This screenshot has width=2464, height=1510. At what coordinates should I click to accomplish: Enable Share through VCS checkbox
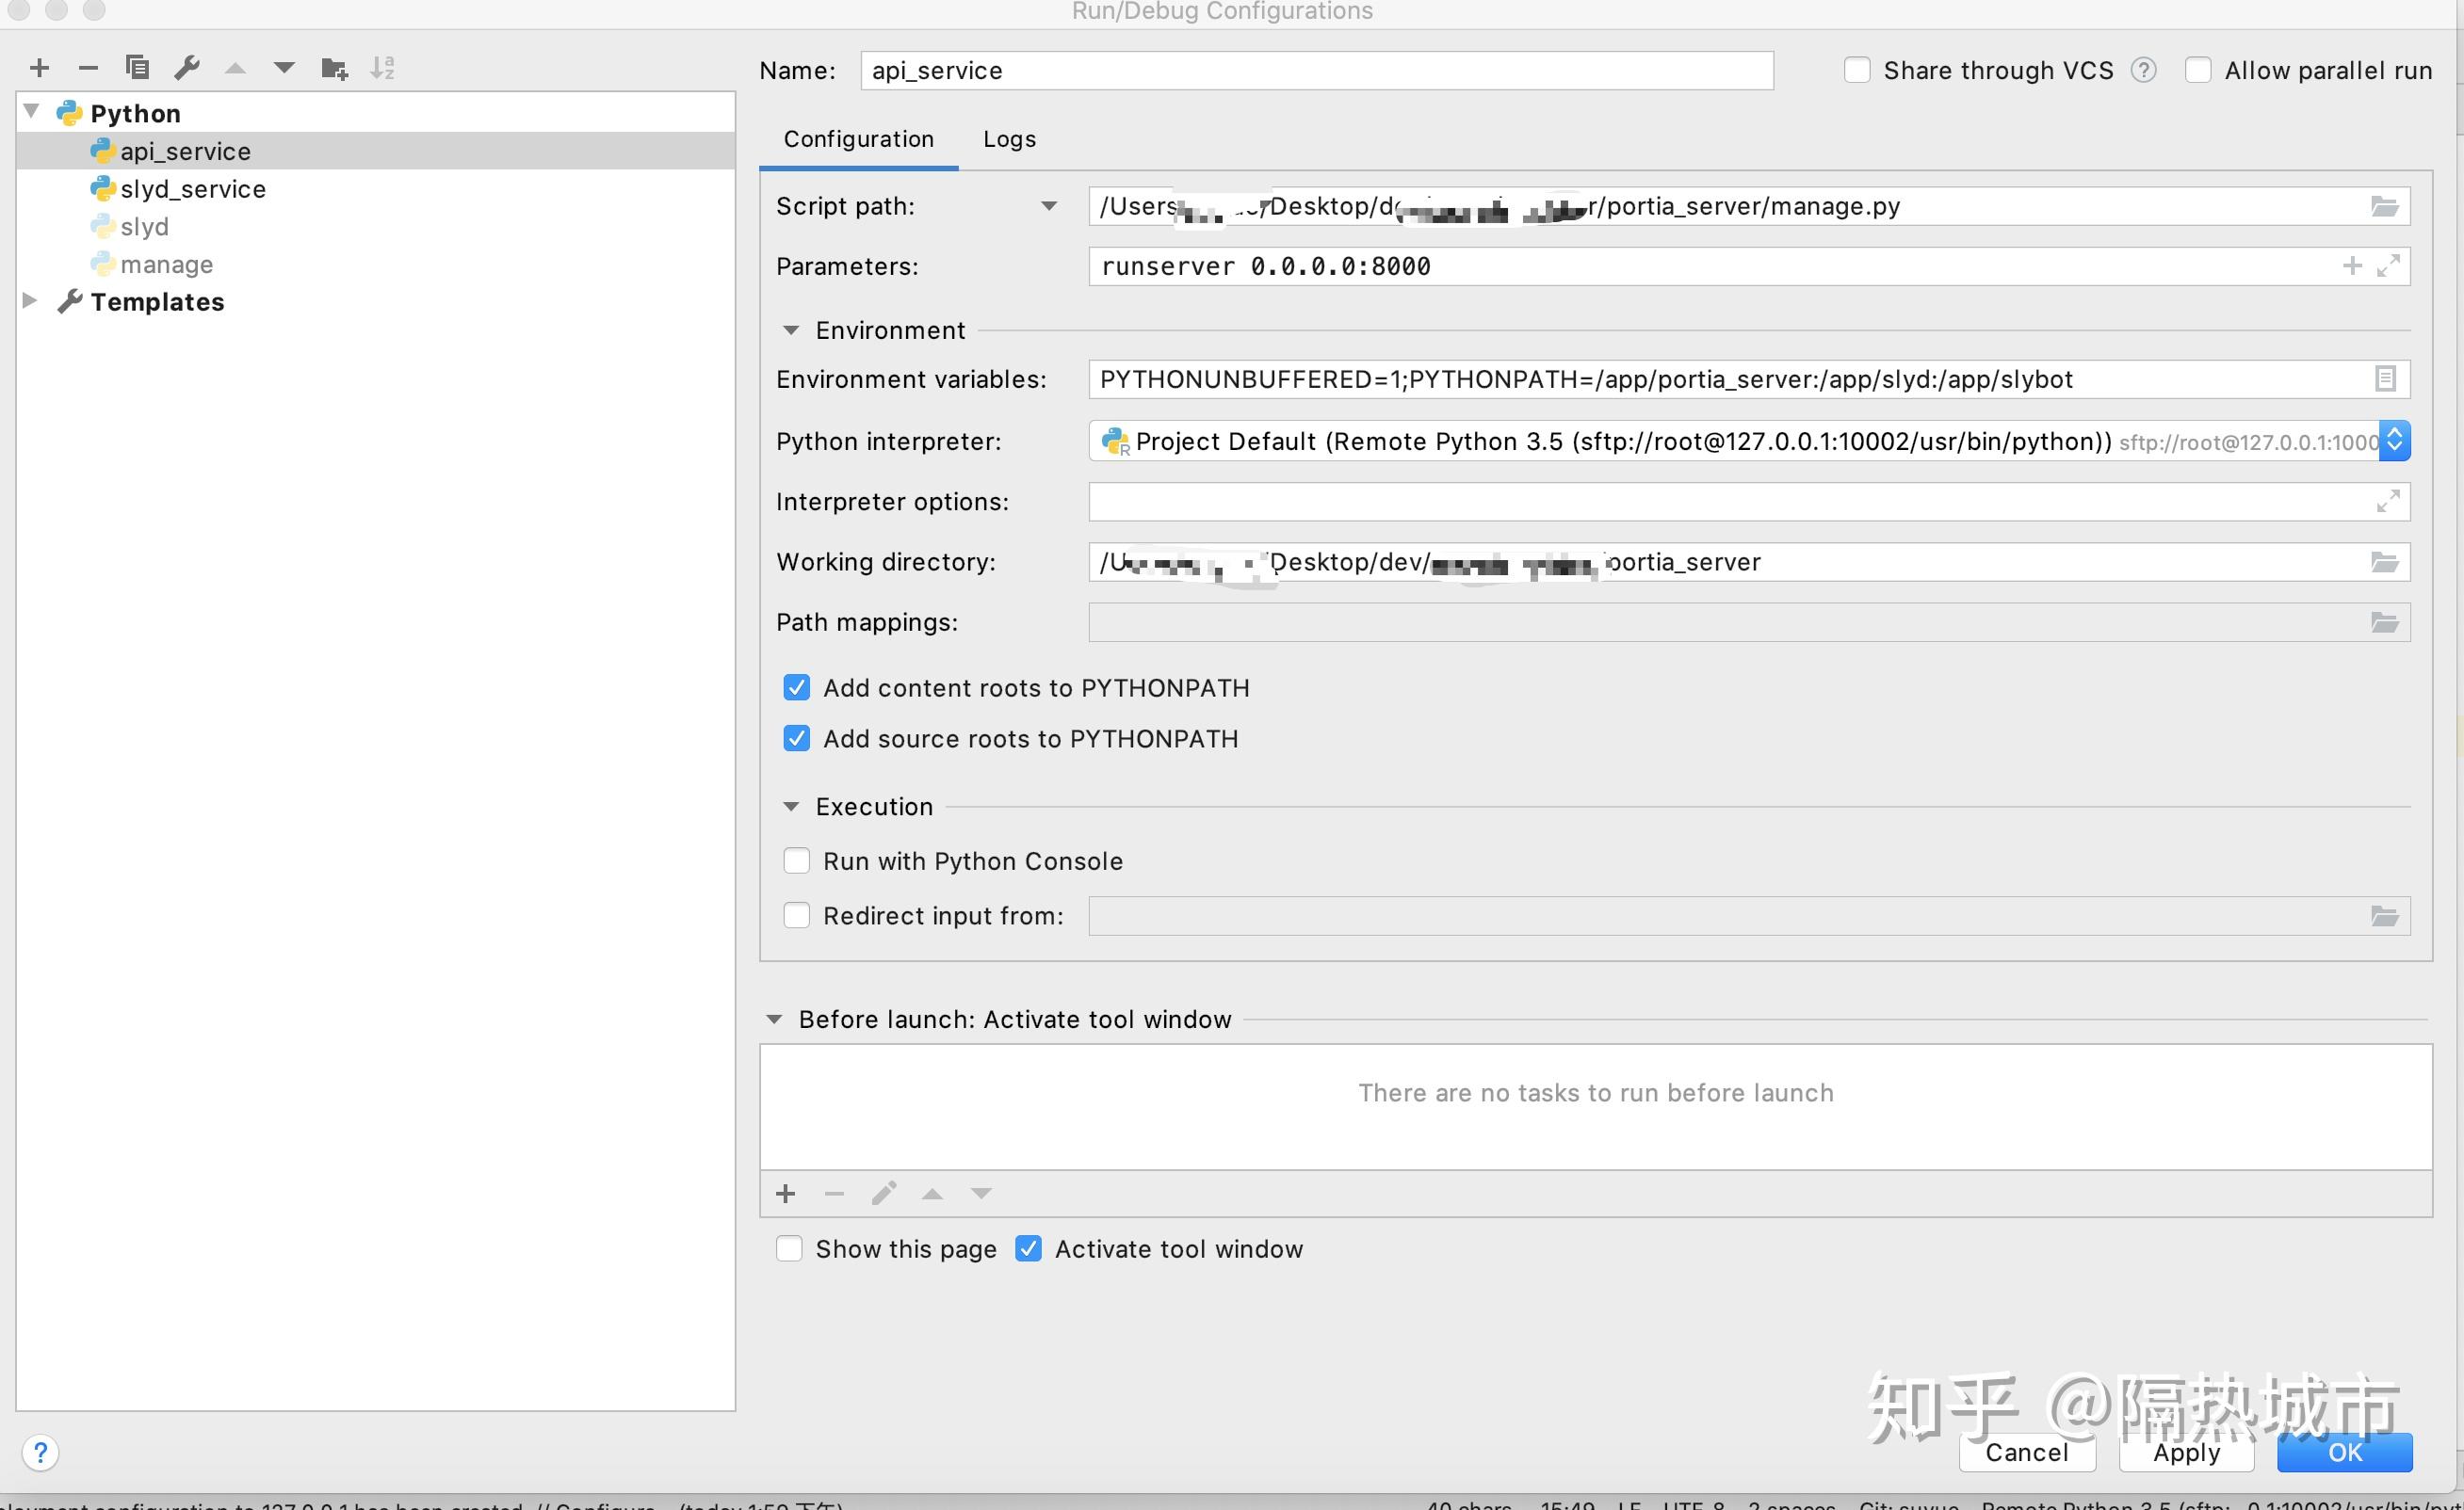click(x=1857, y=70)
